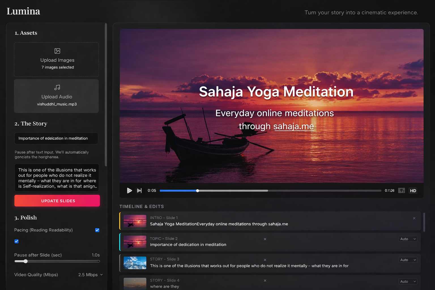Screen dimensions: 435x290
Task: Select the INTRO Slide 1 thumbnail
Action: click(135, 221)
